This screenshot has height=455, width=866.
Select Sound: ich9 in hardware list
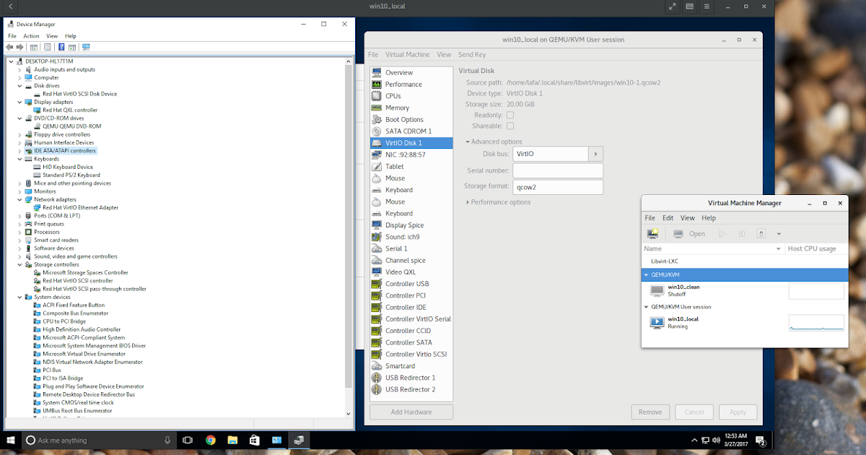click(411, 237)
